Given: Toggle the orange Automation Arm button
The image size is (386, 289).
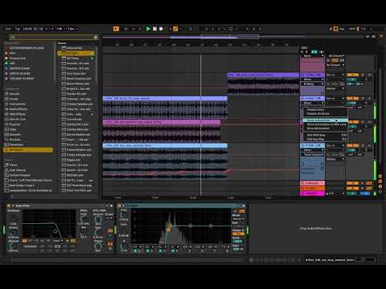Looking at the screenshot, I should [175, 29].
